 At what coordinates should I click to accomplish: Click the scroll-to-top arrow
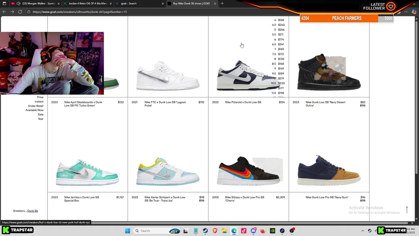tap(407, 210)
